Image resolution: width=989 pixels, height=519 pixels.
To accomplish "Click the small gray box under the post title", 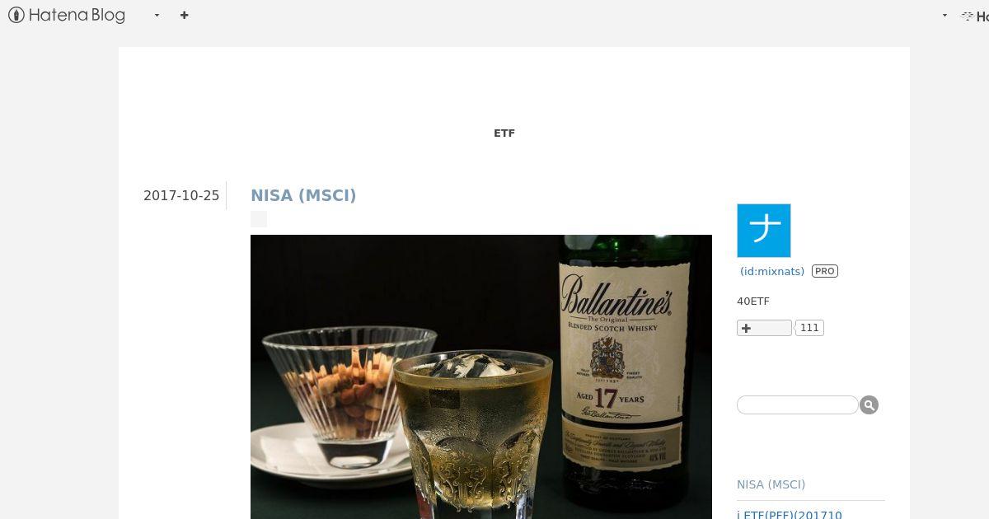I will pyautogui.click(x=259, y=219).
